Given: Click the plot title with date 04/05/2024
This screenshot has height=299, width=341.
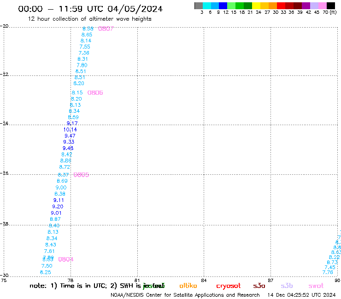Looking at the screenshot, I should pyautogui.click(x=90, y=9).
